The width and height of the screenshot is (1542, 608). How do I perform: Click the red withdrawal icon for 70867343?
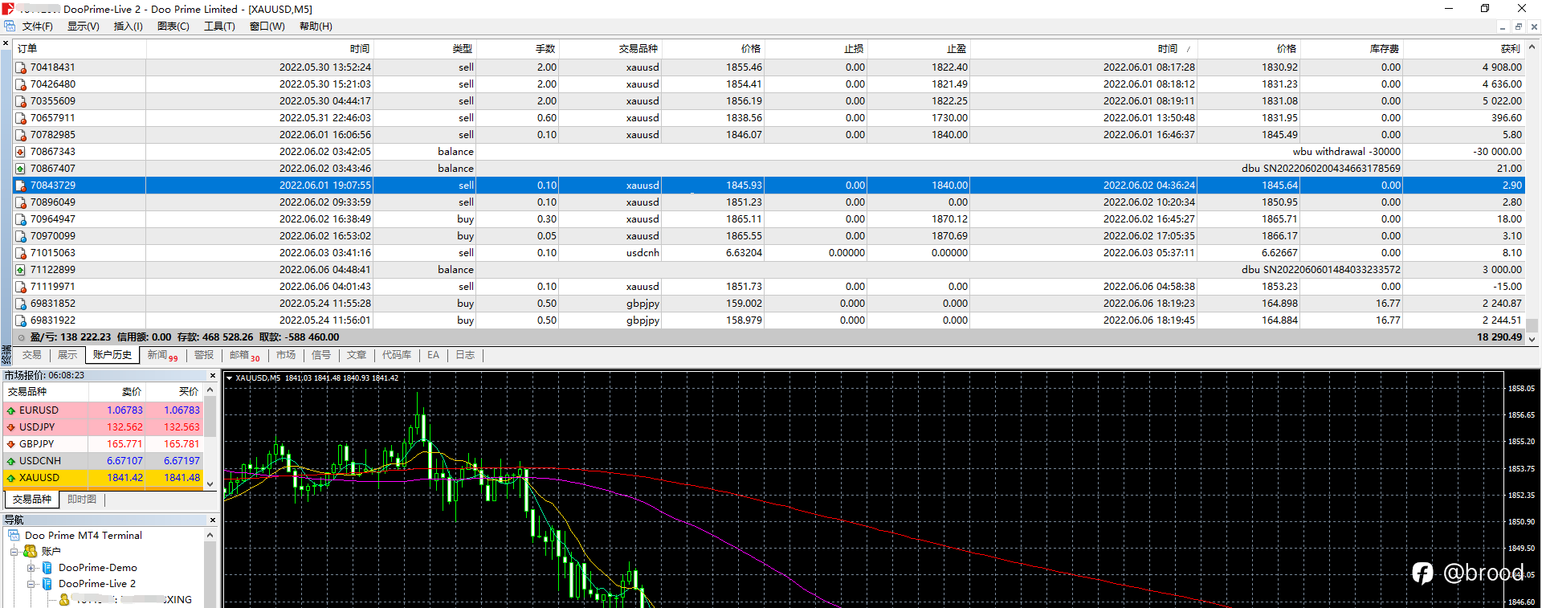21,152
